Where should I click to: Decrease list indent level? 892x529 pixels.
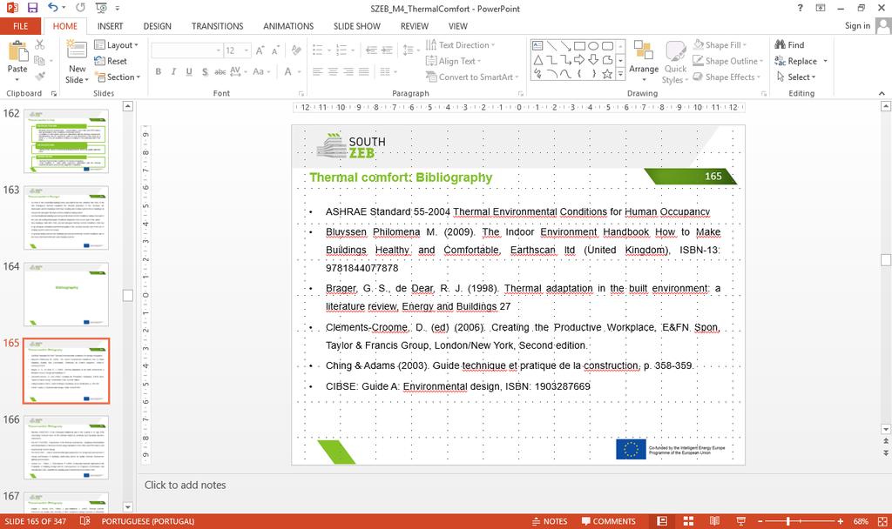pyautogui.click(x=371, y=50)
